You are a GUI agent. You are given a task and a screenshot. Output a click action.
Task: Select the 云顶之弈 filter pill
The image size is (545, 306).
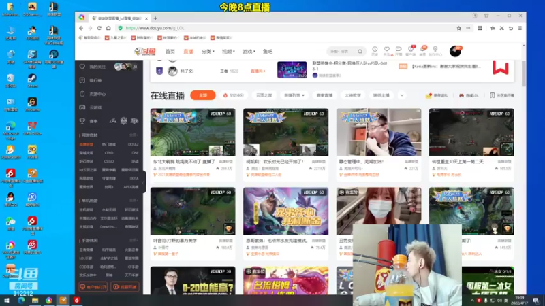tap(264, 95)
